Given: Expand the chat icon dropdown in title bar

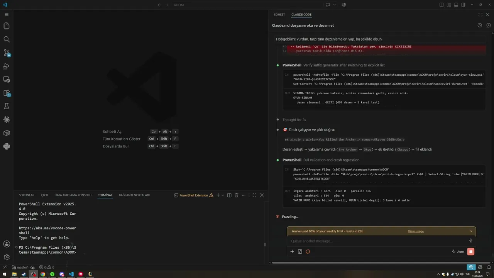Looking at the screenshot, I should pyautogui.click(x=334, y=5).
